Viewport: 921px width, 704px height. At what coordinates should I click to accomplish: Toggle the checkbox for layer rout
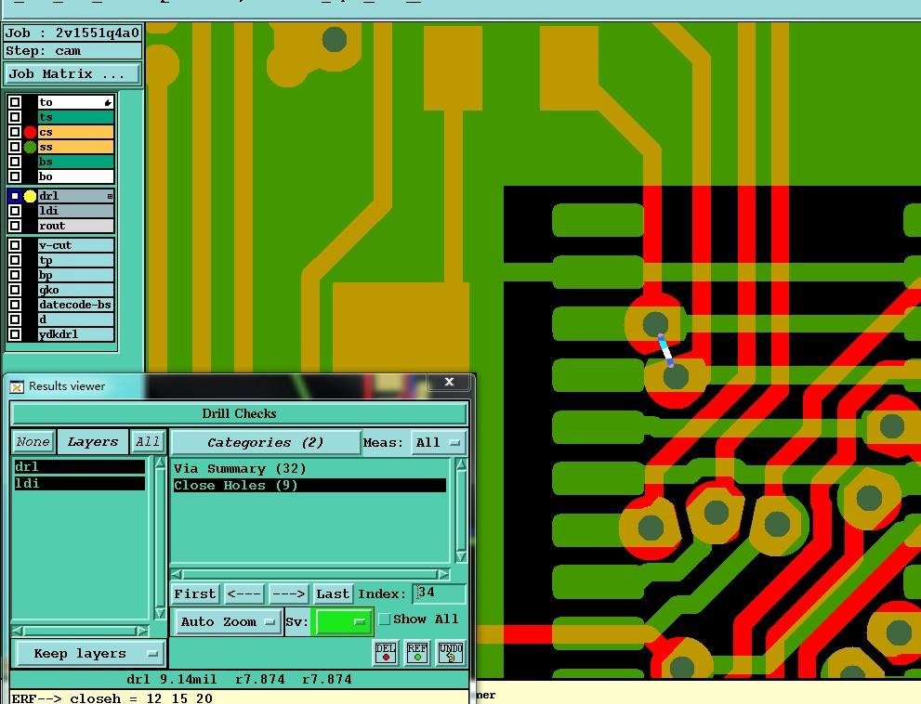[x=15, y=226]
